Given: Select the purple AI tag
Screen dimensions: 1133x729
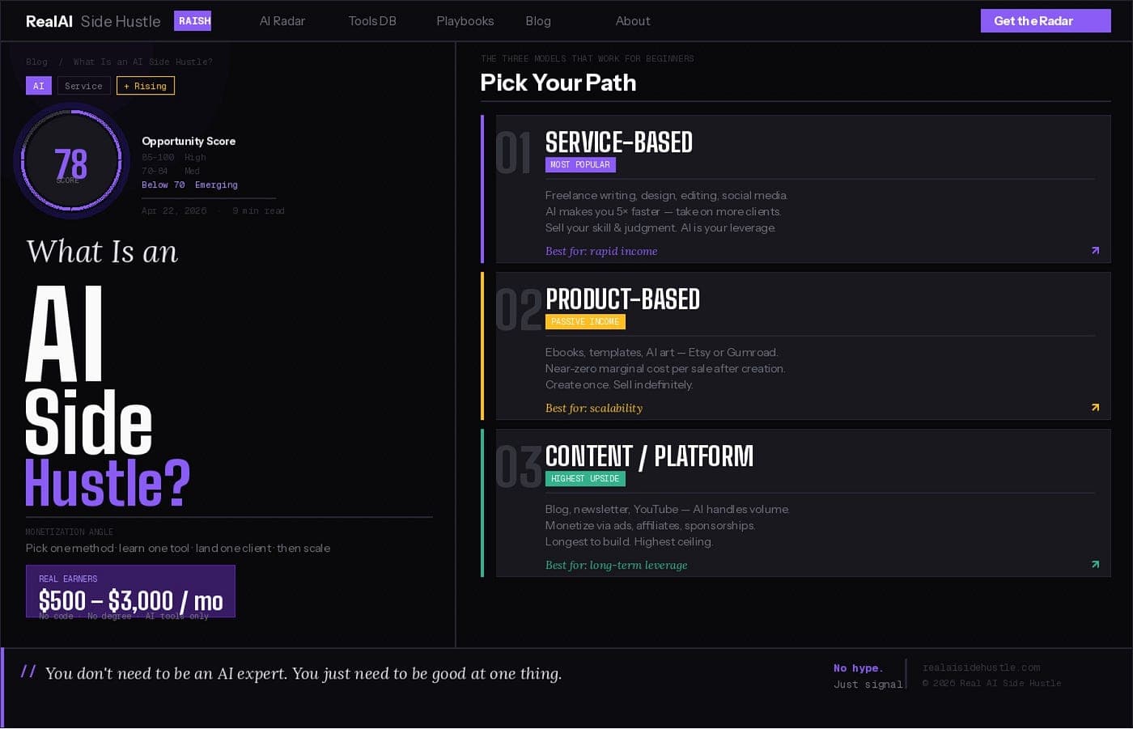Looking at the screenshot, I should coord(39,86).
